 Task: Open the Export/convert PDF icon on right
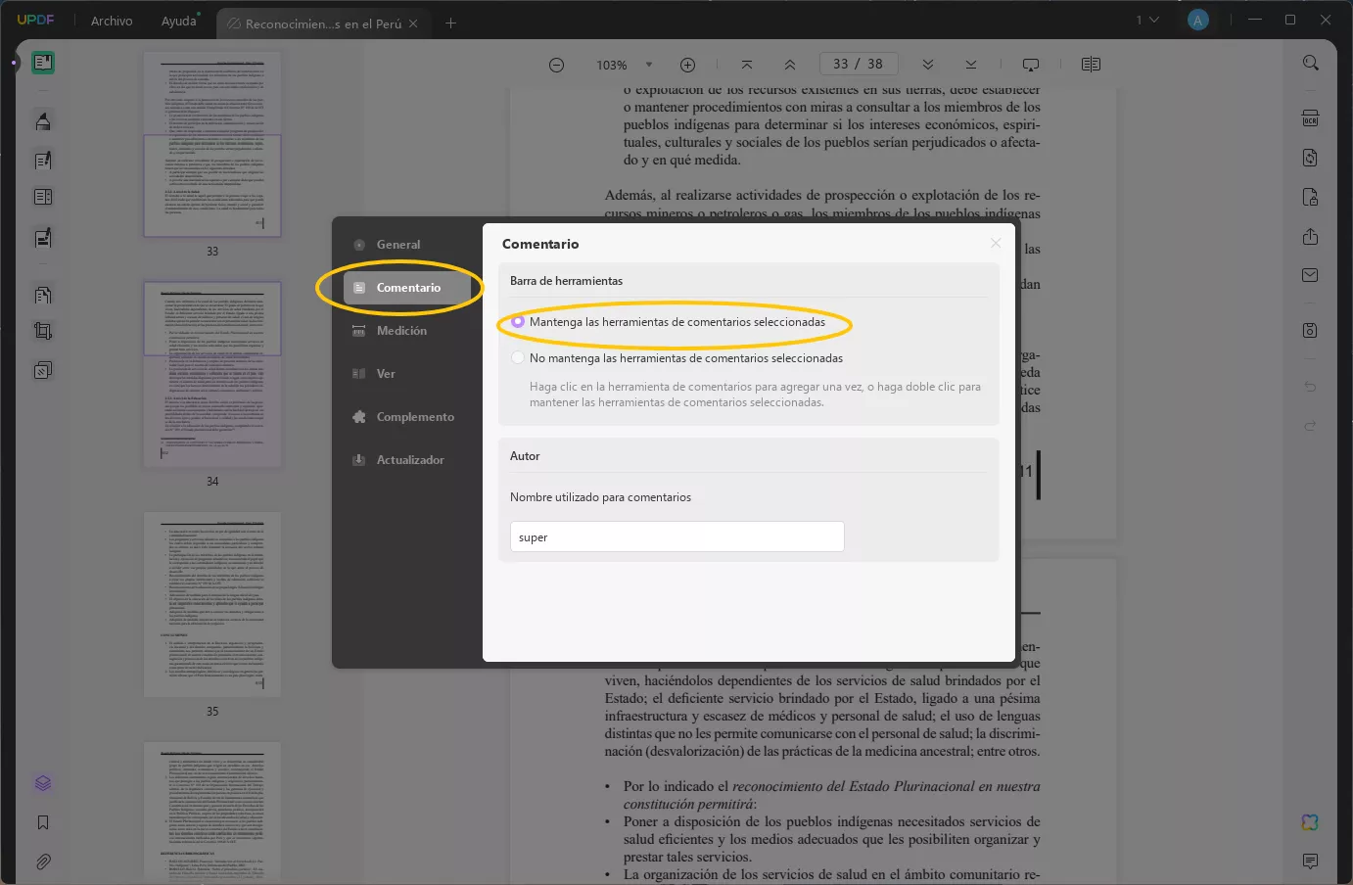coord(1310,158)
